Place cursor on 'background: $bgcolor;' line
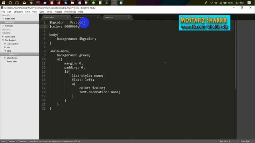The image size is (255, 143). point(76,39)
